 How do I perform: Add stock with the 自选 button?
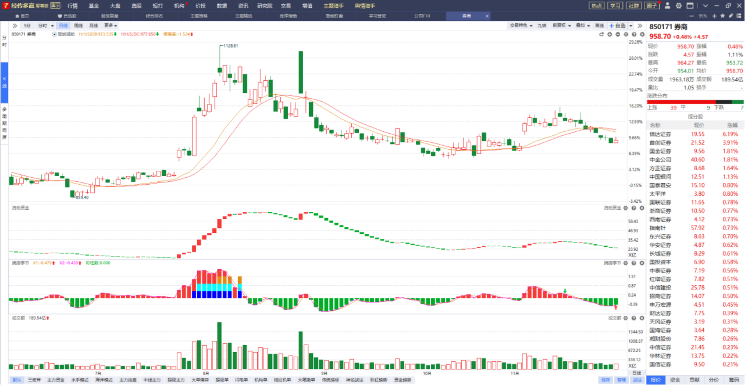point(618,26)
